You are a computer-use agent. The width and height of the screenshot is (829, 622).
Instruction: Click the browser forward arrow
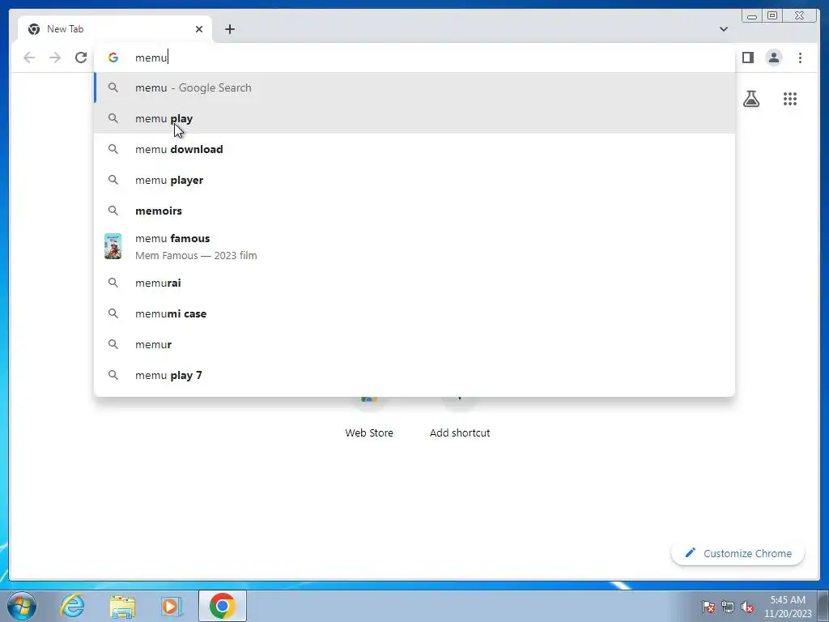click(55, 58)
